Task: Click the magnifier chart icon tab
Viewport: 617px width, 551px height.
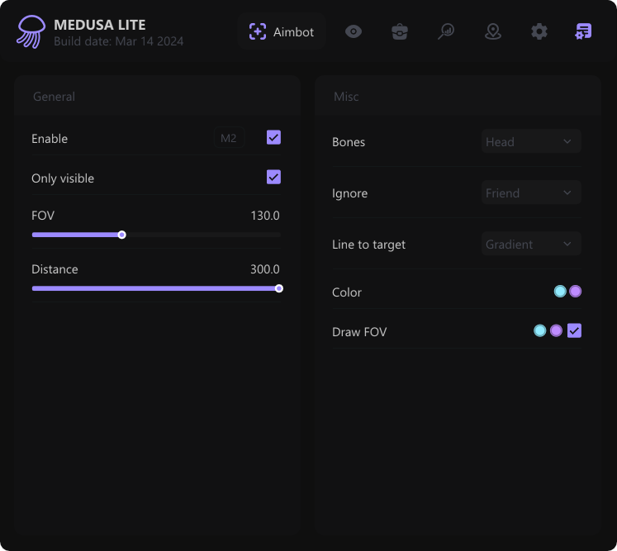Action: [446, 32]
